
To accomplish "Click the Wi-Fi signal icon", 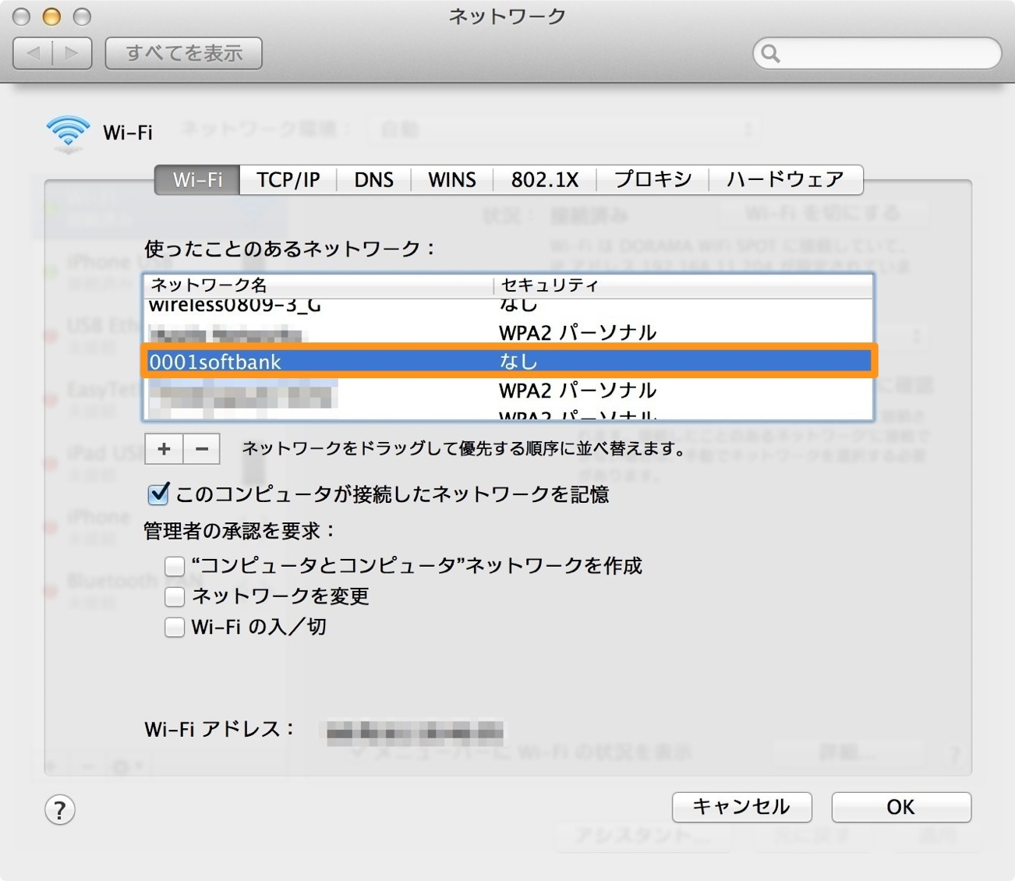I will tap(68, 133).
